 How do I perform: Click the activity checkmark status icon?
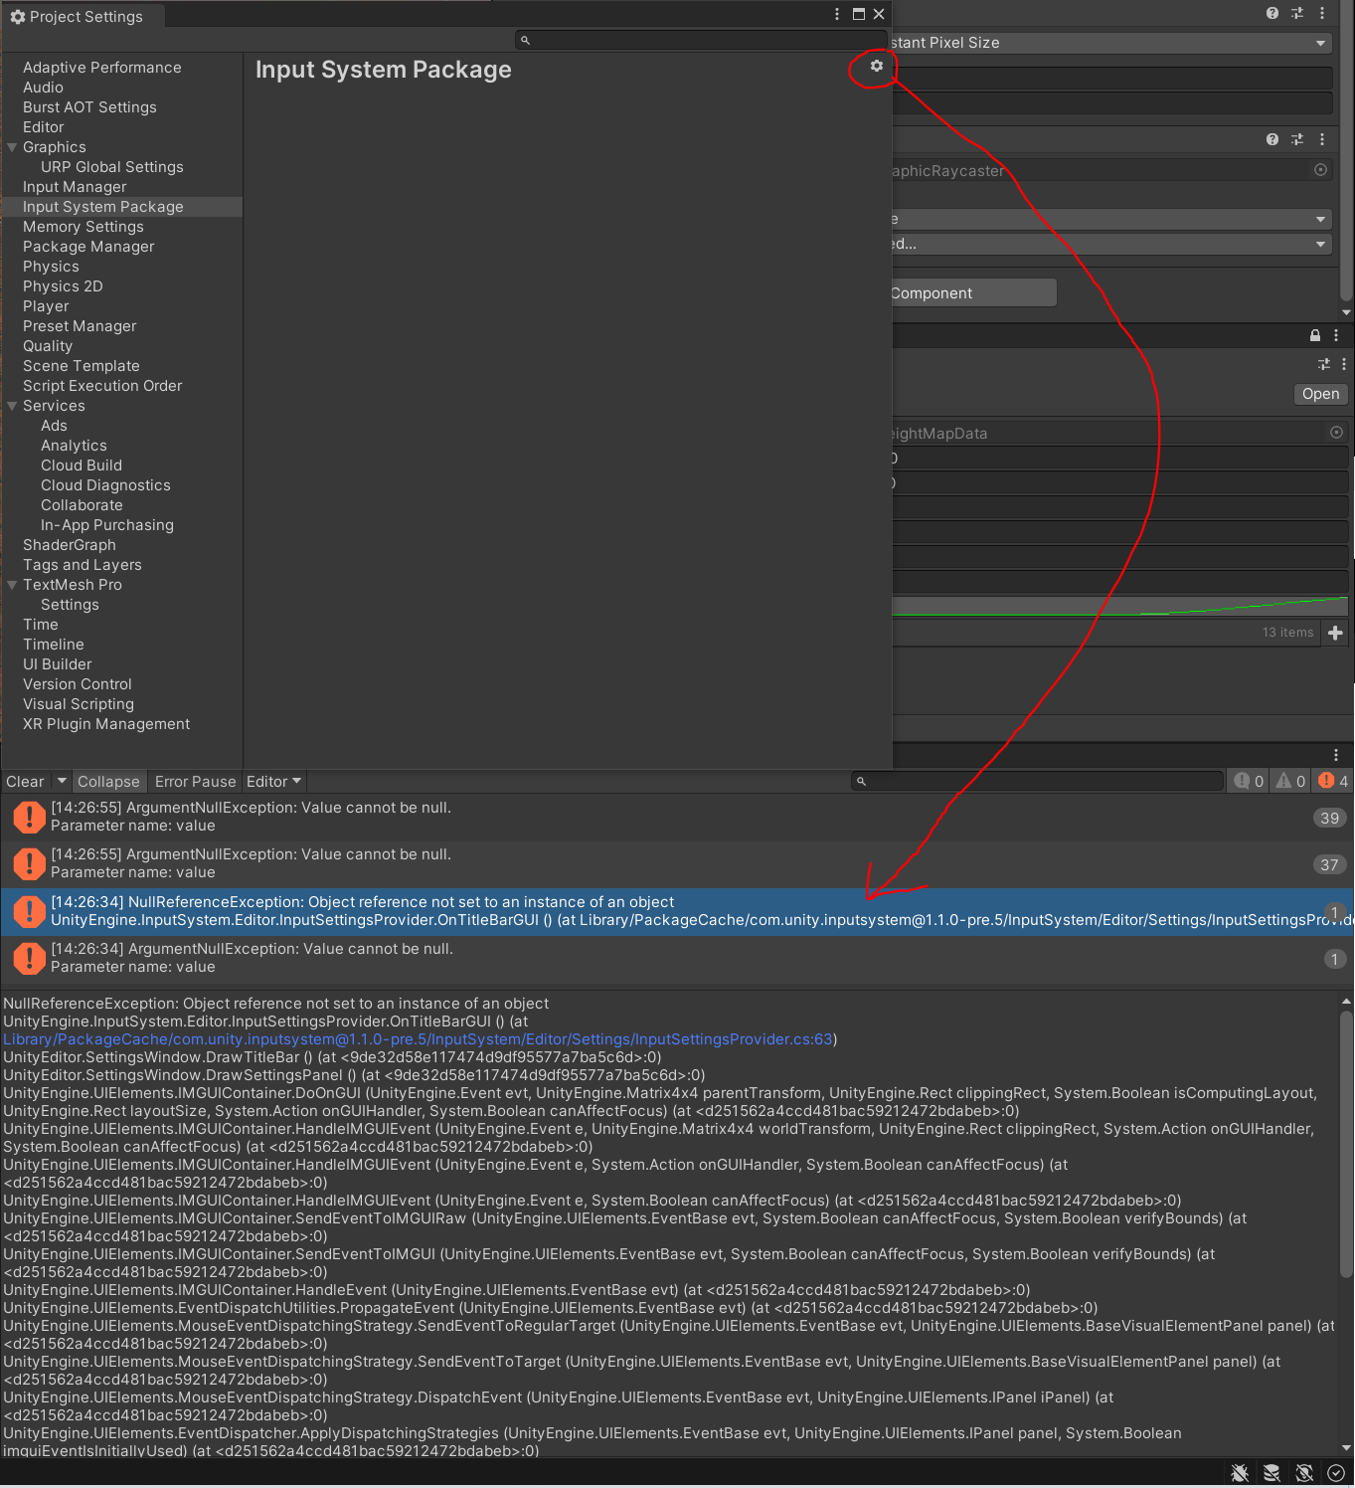click(x=1335, y=1473)
